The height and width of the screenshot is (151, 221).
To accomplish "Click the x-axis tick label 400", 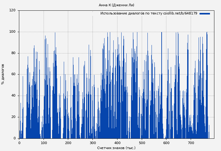I will [x=117, y=143].
